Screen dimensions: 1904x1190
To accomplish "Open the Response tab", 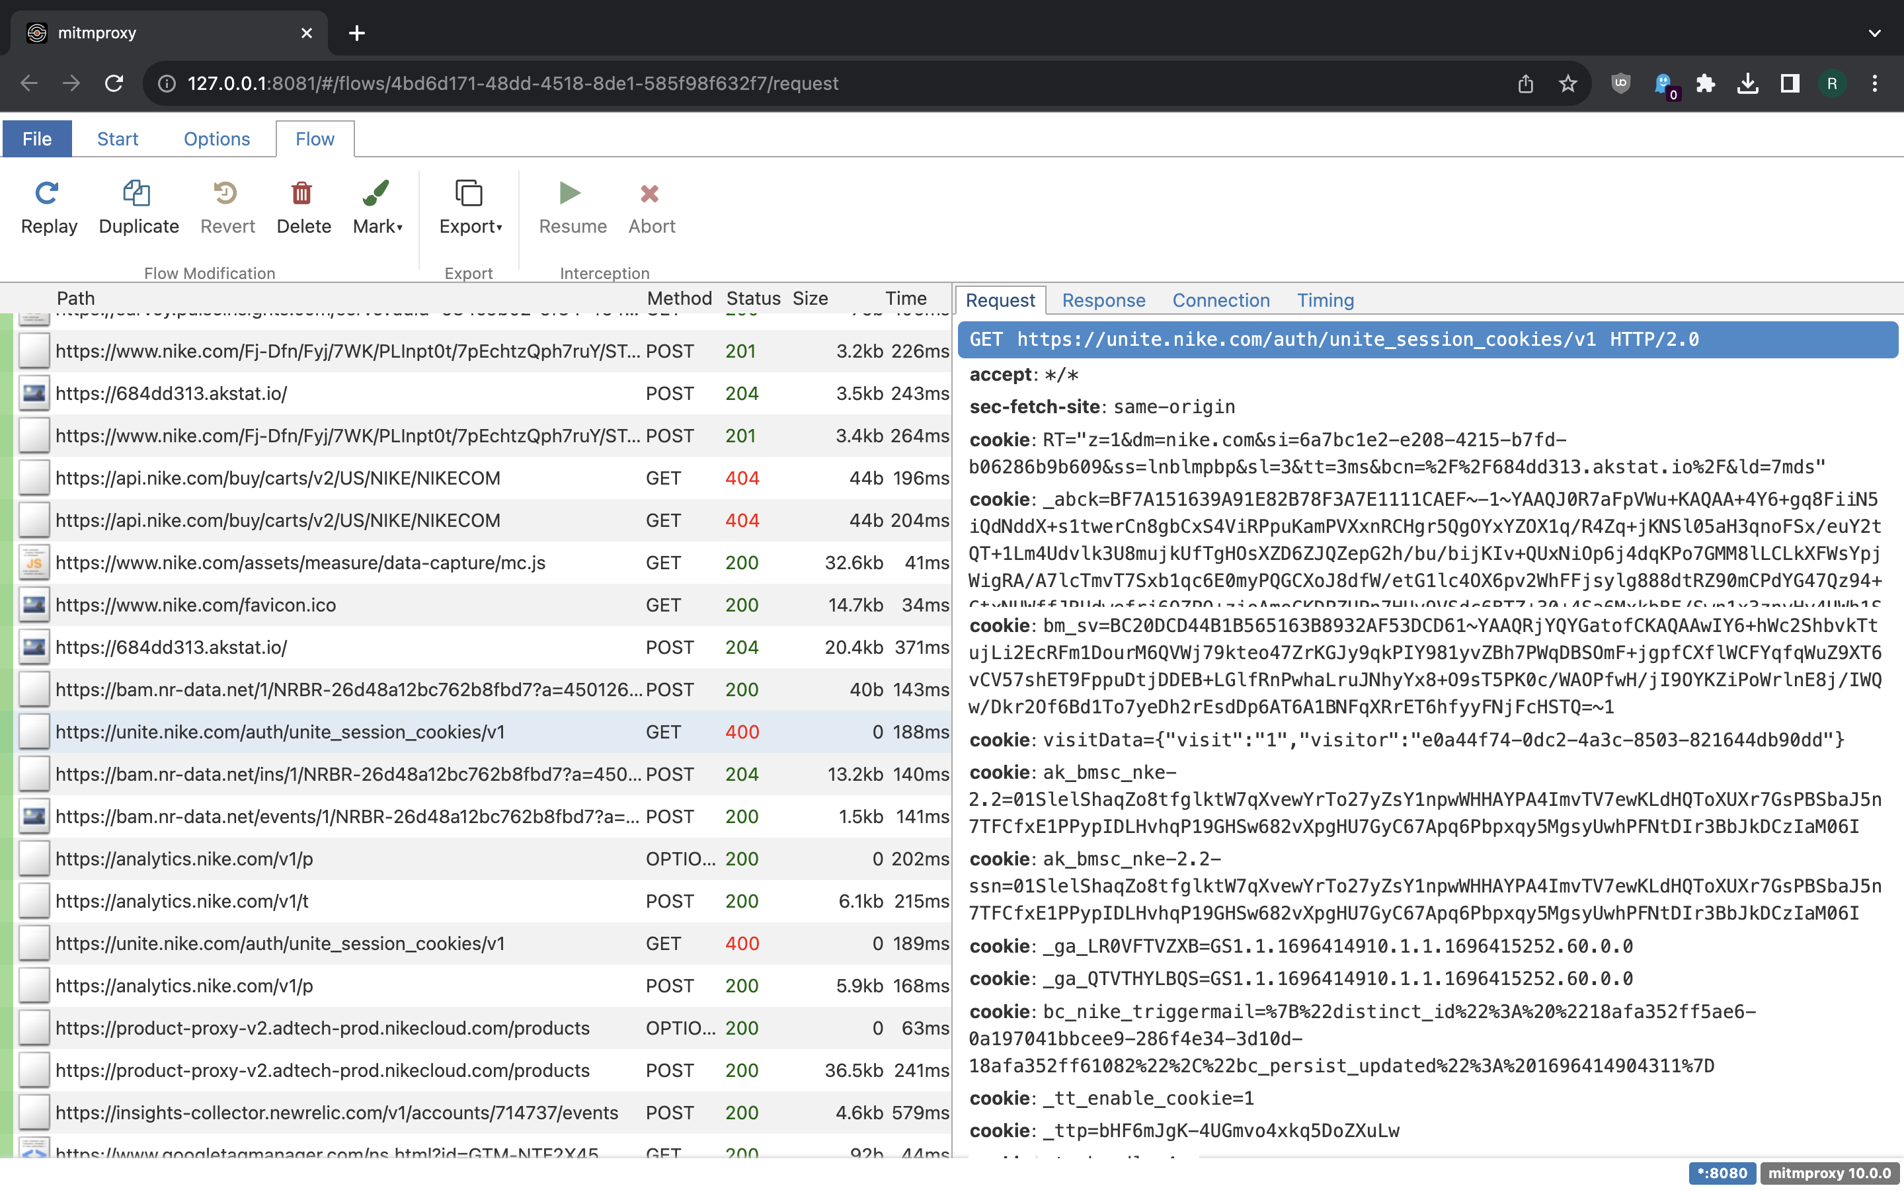I will (x=1103, y=300).
